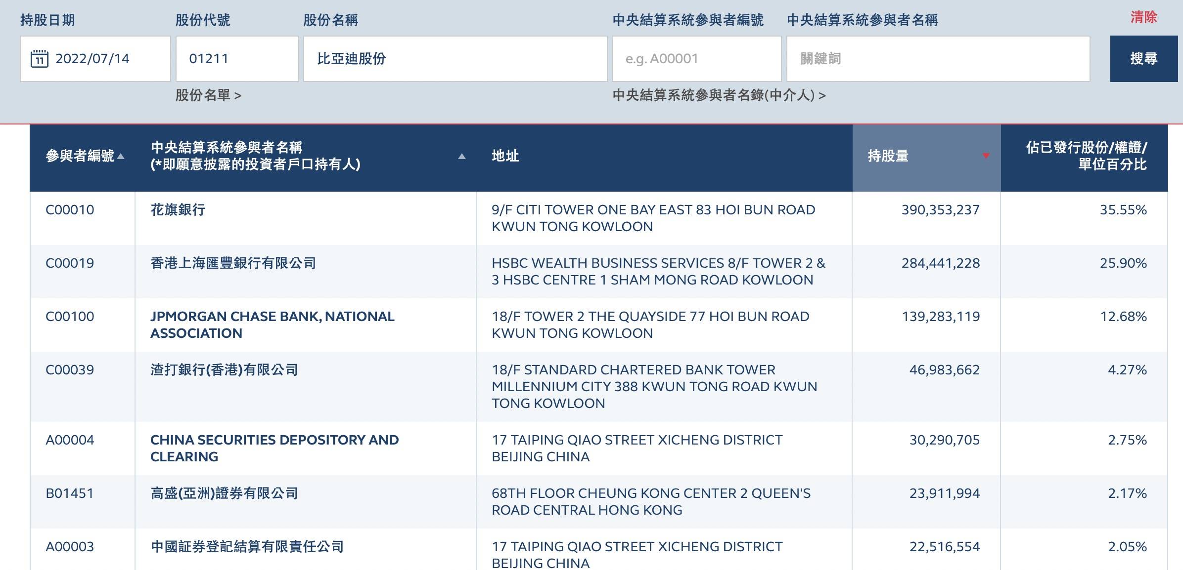
Task: Select the HSBC Wealth Business Services address
Action: (x=658, y=272)
